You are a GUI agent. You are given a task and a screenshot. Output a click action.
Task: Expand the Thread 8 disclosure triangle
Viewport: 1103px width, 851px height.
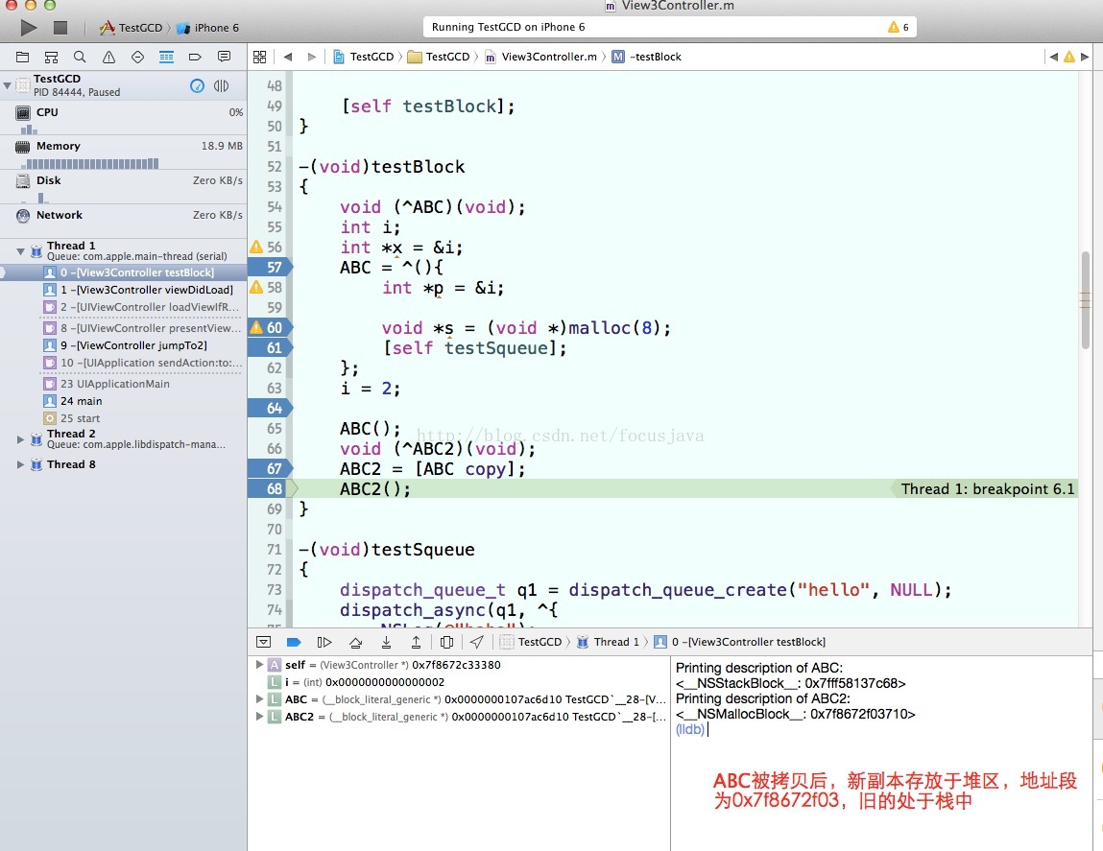point(20,465)
